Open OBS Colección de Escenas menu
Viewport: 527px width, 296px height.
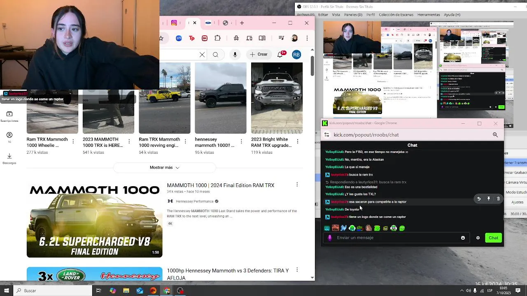tap(396, 15)
